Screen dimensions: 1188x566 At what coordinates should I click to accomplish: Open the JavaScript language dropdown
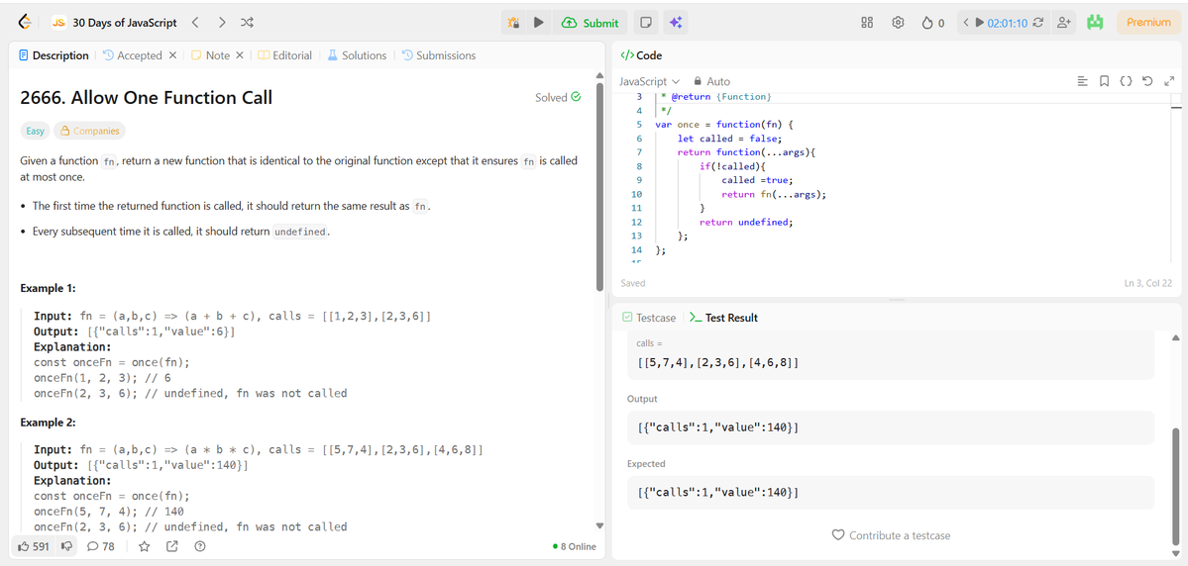[650, 81]
